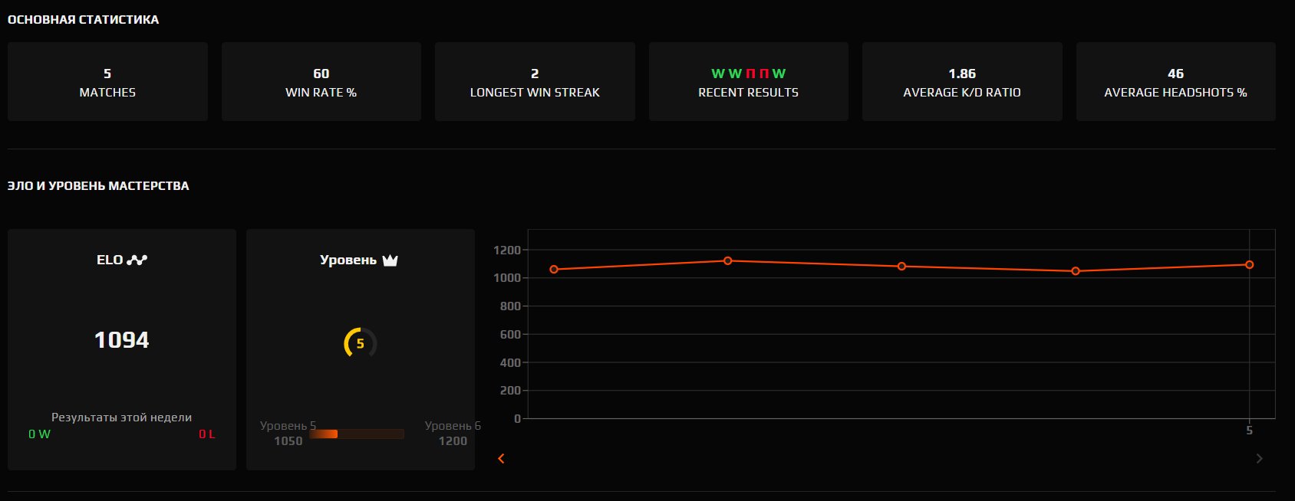
Task: Click the third data point on ELO chart
Action: (901, 267)
